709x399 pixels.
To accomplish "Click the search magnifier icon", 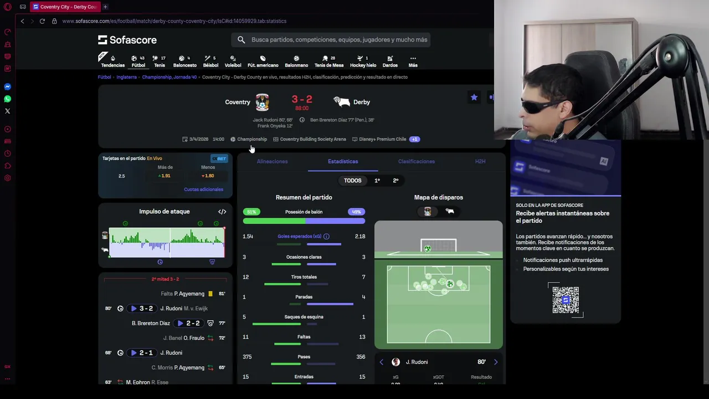I will [241, 40].
